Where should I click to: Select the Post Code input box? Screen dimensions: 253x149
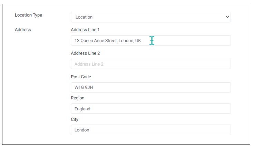[x=151, y=87]
